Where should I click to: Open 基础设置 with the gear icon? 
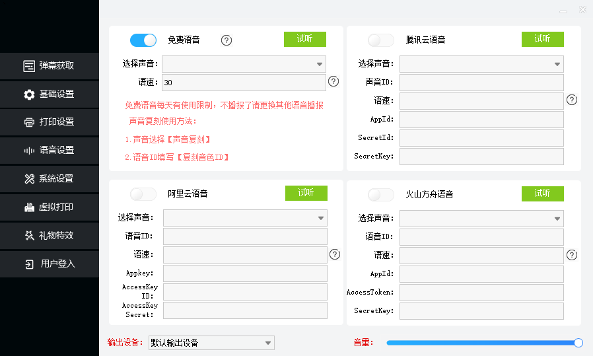point(29,94)
